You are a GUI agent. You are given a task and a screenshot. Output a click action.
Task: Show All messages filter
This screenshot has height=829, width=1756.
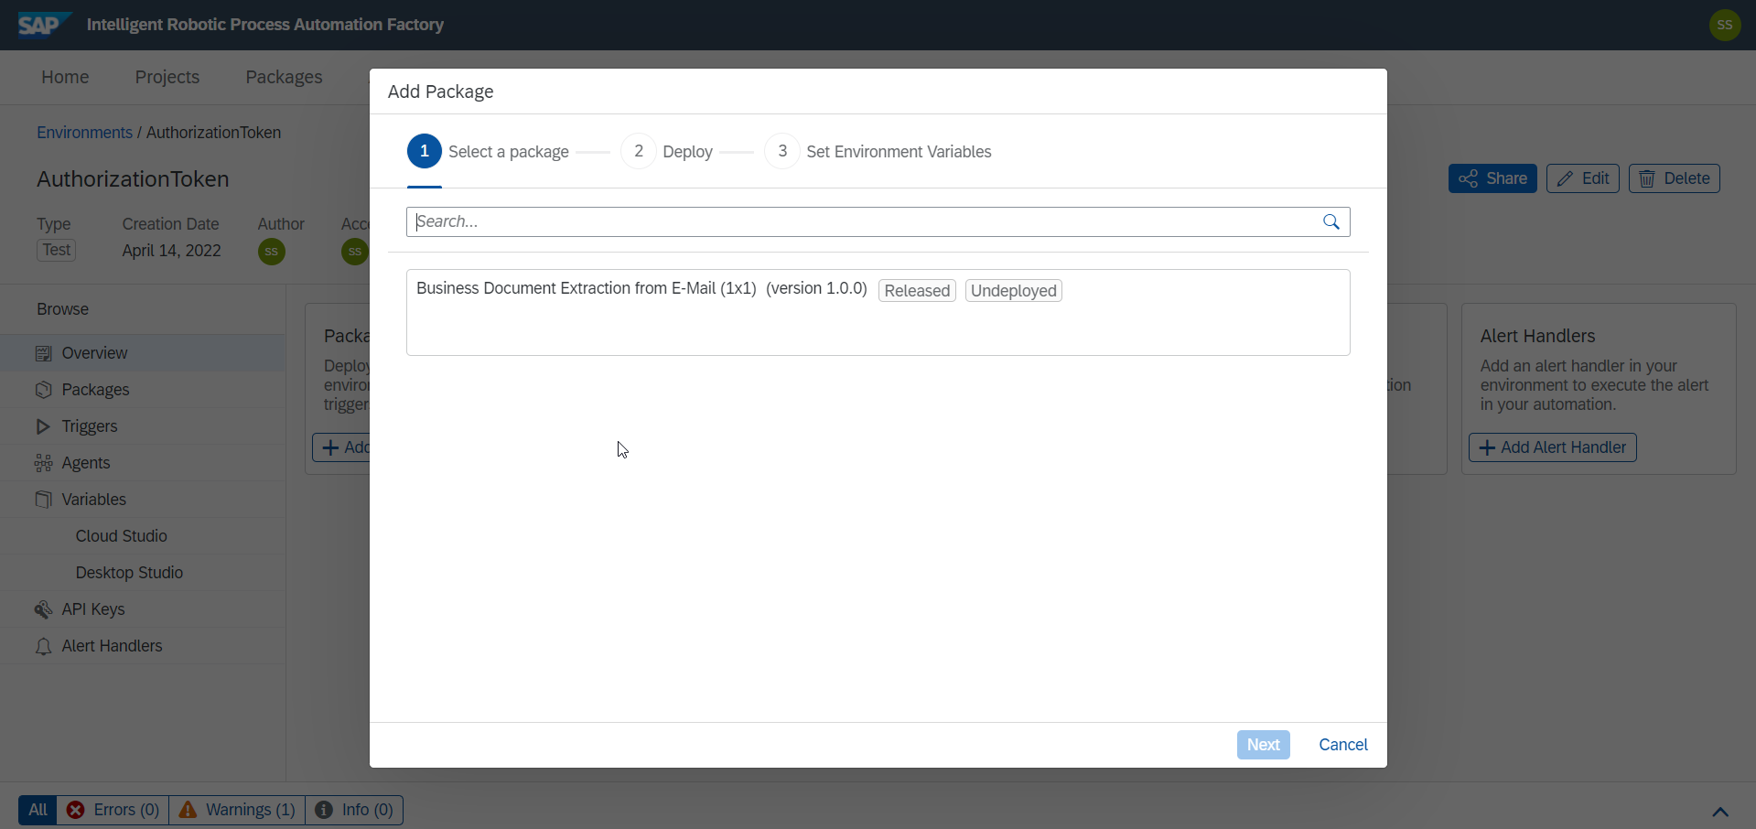pyautogui.click(x=38, y=810)
